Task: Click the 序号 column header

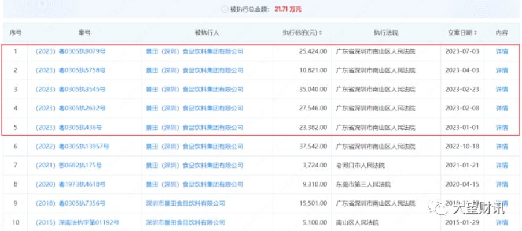Action: pyautogui.click(x=15, y=33)
